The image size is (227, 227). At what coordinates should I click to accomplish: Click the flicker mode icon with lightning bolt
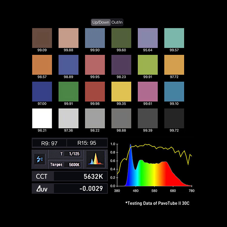[39, 160]
